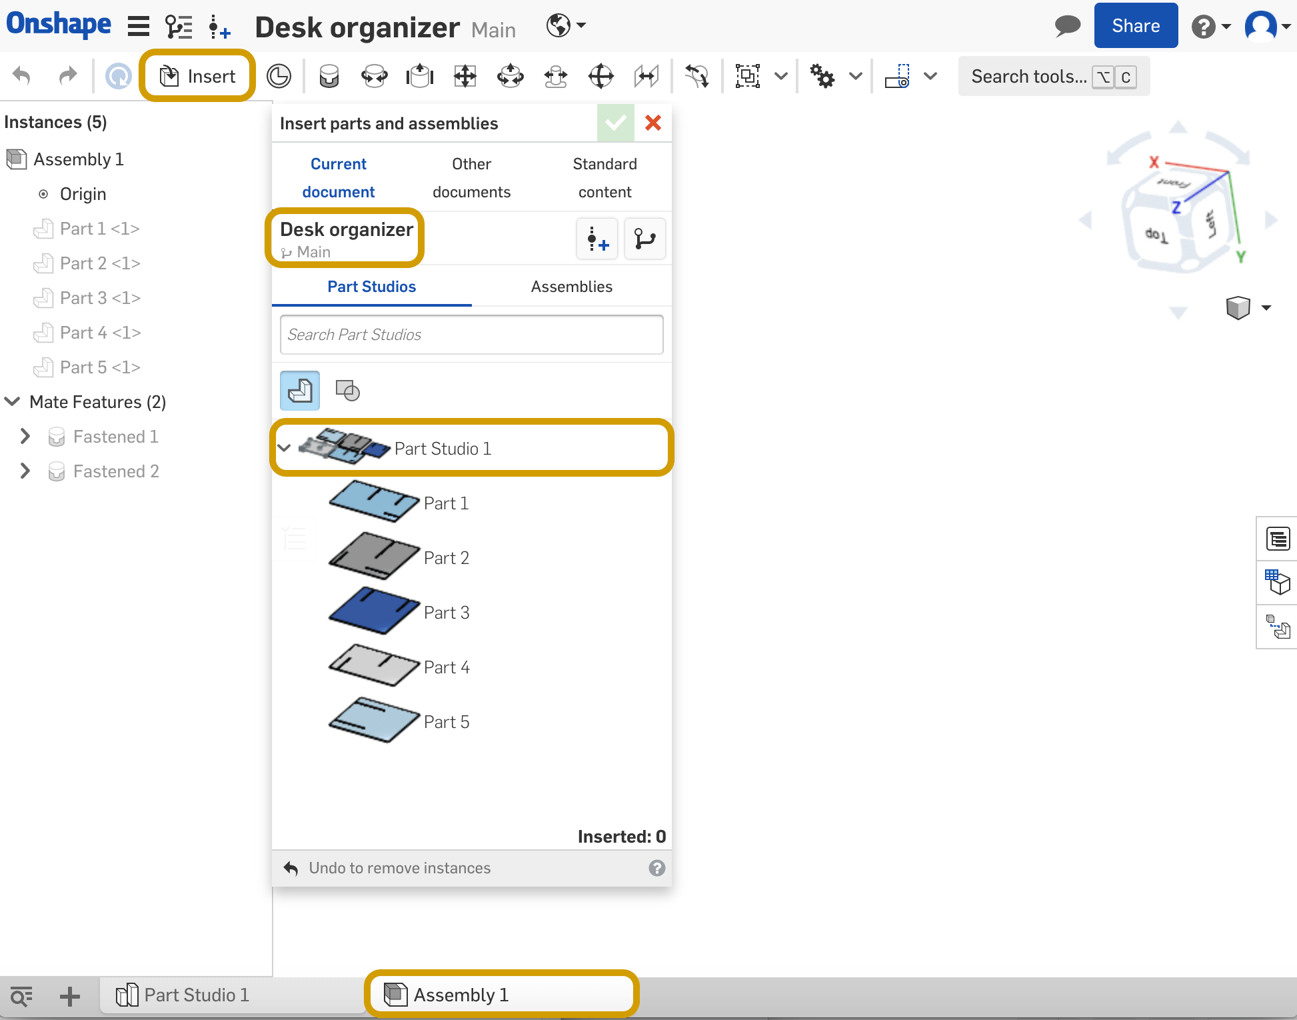This screenshot has width=1297, height=1020.
Task: Insert Part 5 from the list
Action: 400,721
